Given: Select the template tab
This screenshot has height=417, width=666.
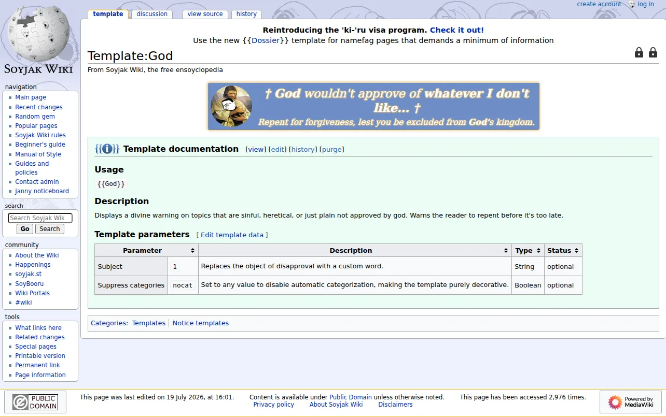Looking at the screenshot, I should coord(108,14).
